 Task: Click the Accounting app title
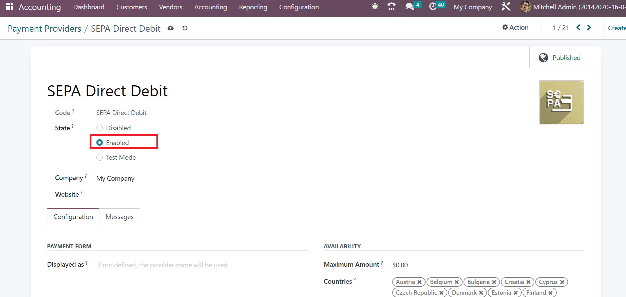(40, 7)
